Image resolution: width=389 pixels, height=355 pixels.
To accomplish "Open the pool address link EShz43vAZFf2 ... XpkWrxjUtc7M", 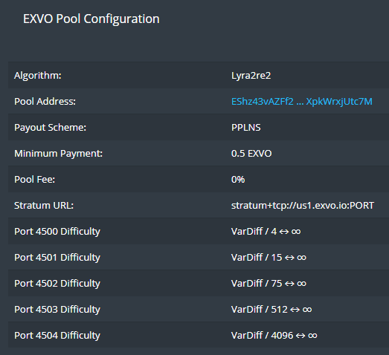I will tap(302, 102).
